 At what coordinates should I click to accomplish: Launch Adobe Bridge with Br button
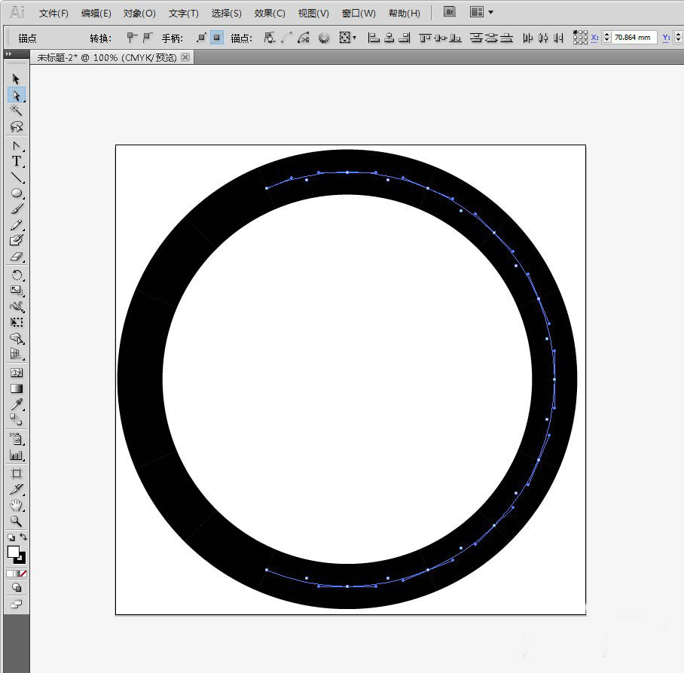[450, 12]
